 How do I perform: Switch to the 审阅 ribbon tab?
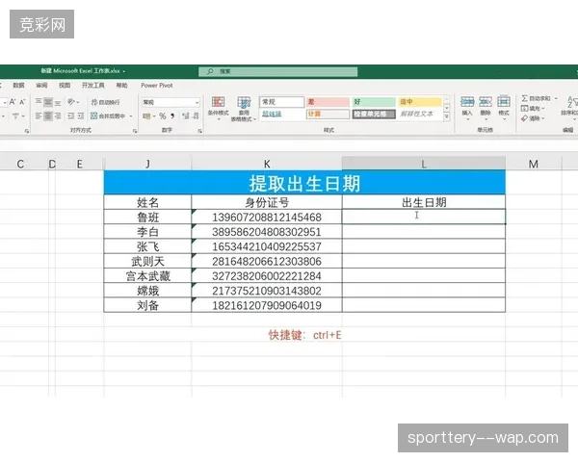pyautogui.click(x=41, y=85)
